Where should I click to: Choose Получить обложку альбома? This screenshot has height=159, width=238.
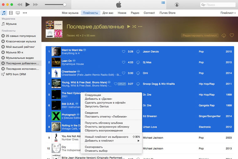point(111,123)
